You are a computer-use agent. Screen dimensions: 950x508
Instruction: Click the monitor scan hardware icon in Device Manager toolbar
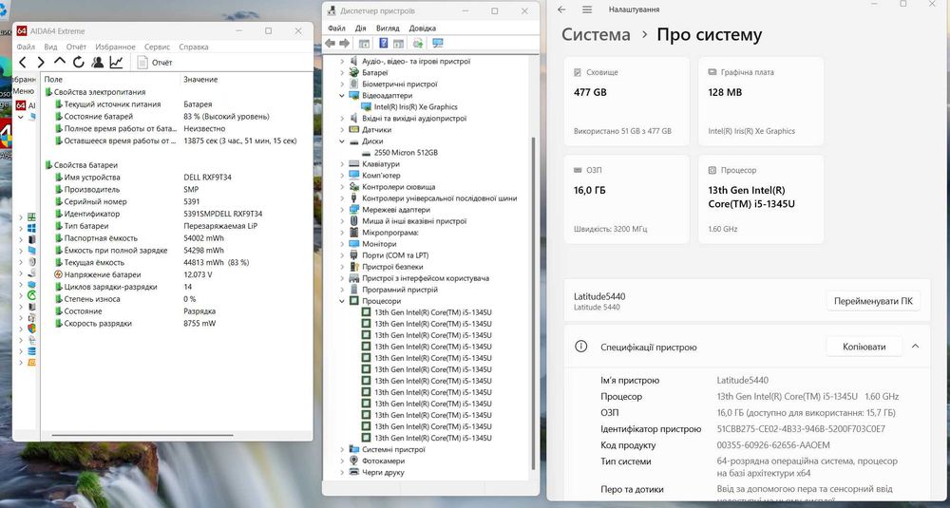pyautogui.click(x=437, y=43)
